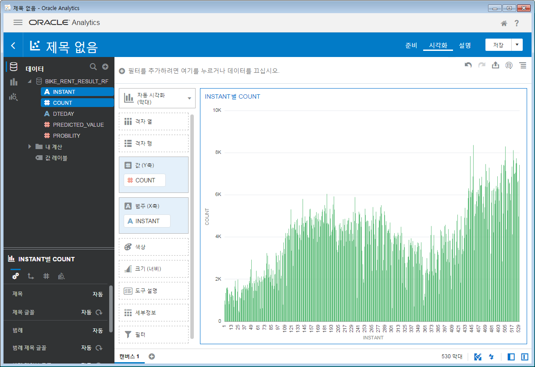Screen dimensions: 535x367
Task: Click the Filter drop target in grammar panel
Action: (x=153, y=335)
